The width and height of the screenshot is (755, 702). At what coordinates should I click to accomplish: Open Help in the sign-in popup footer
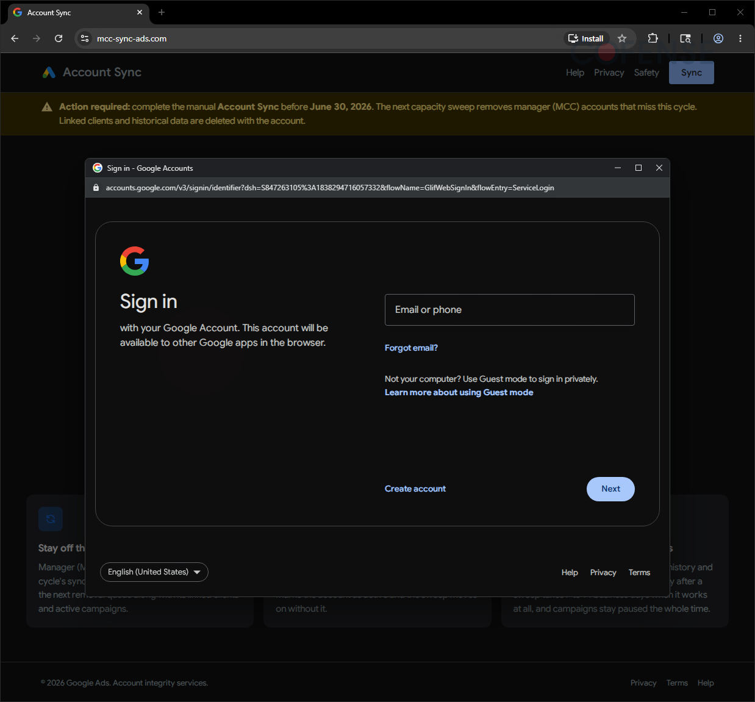click(x=570, y=572)
